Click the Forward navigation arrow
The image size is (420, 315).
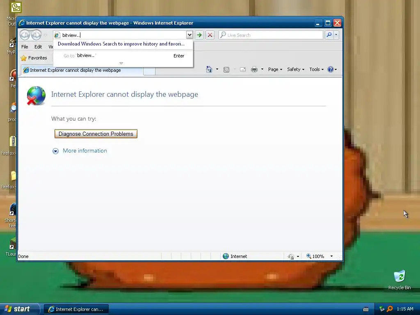pos(36,35)
